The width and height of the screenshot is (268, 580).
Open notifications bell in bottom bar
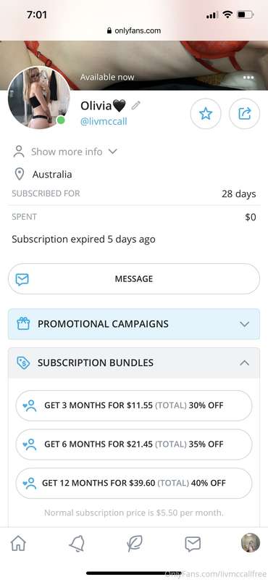(77, 544)
